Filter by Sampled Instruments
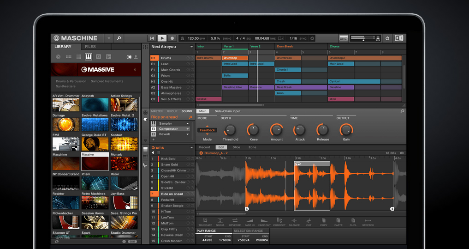 107,81
